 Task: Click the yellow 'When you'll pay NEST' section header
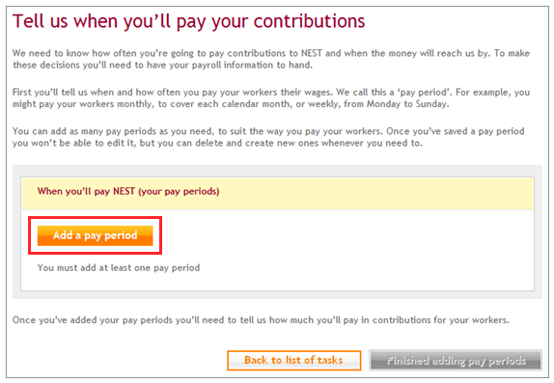tap(277, 193)
